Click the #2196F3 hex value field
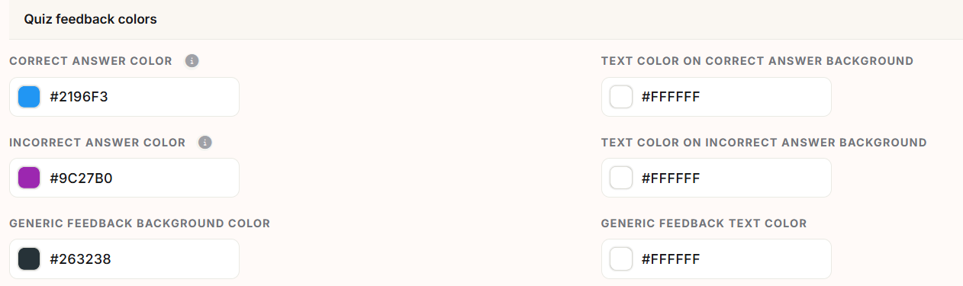 click(x=124, y=97)
